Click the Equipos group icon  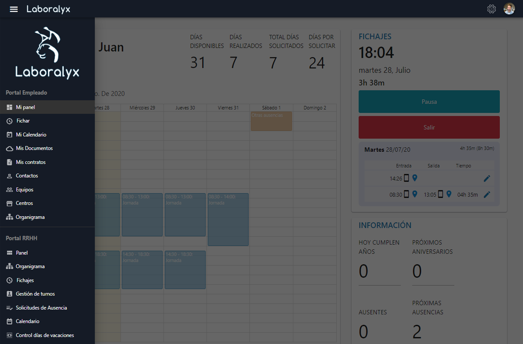click(9, 190)
